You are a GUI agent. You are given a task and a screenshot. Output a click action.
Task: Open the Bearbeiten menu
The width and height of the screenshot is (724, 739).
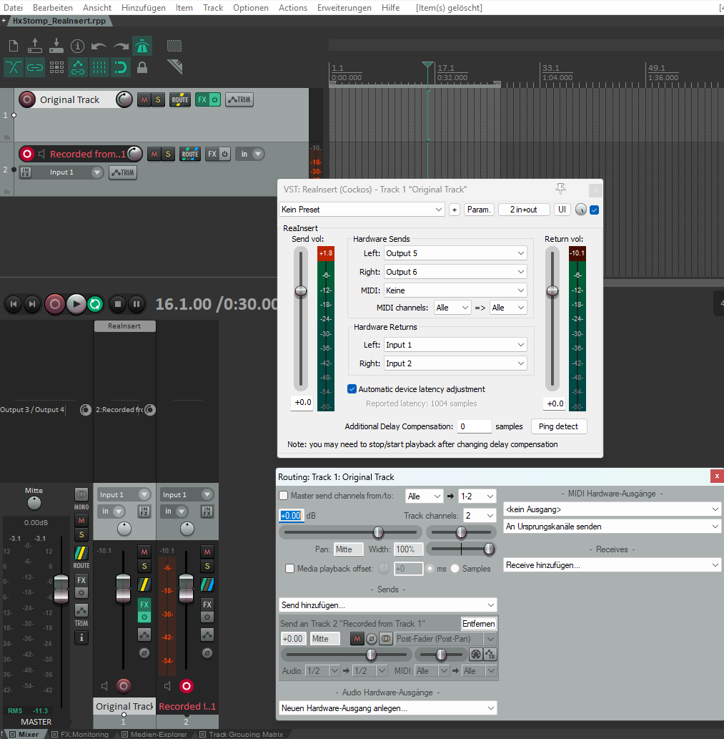pos(53,8)
